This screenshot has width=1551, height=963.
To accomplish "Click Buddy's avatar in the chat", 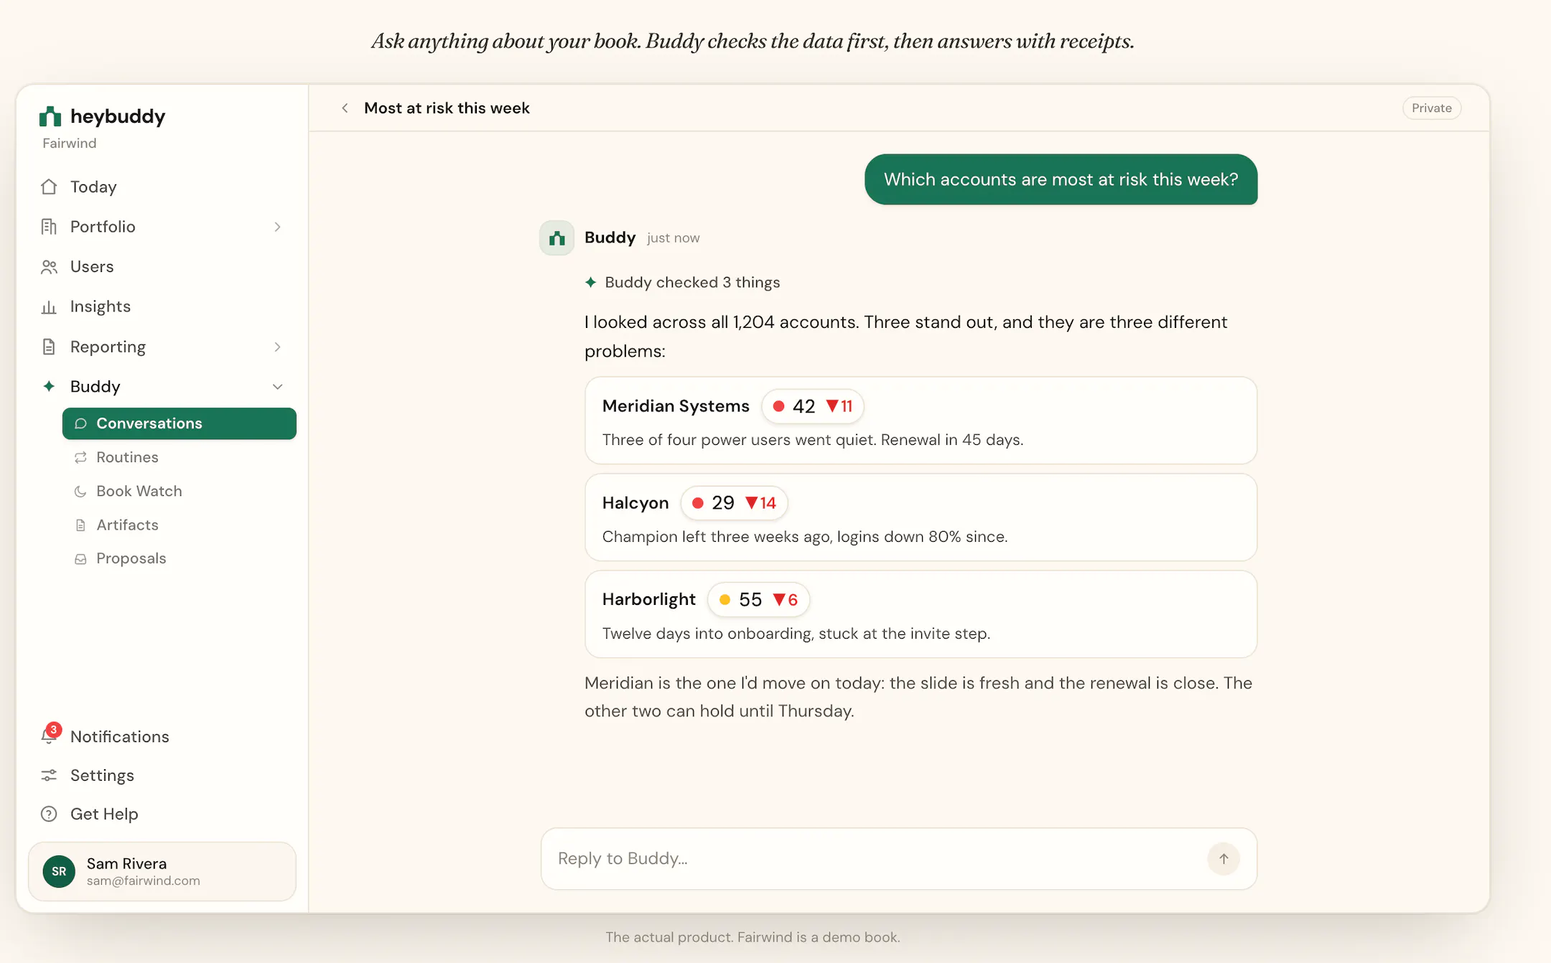I will pyautogui.click(x=556, y=238).
